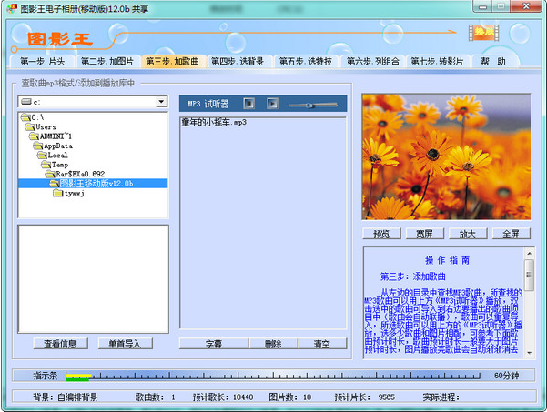Click the 宽屏 widescreen button
Viewport: 547px width, 412px height.
click(425, 234)
